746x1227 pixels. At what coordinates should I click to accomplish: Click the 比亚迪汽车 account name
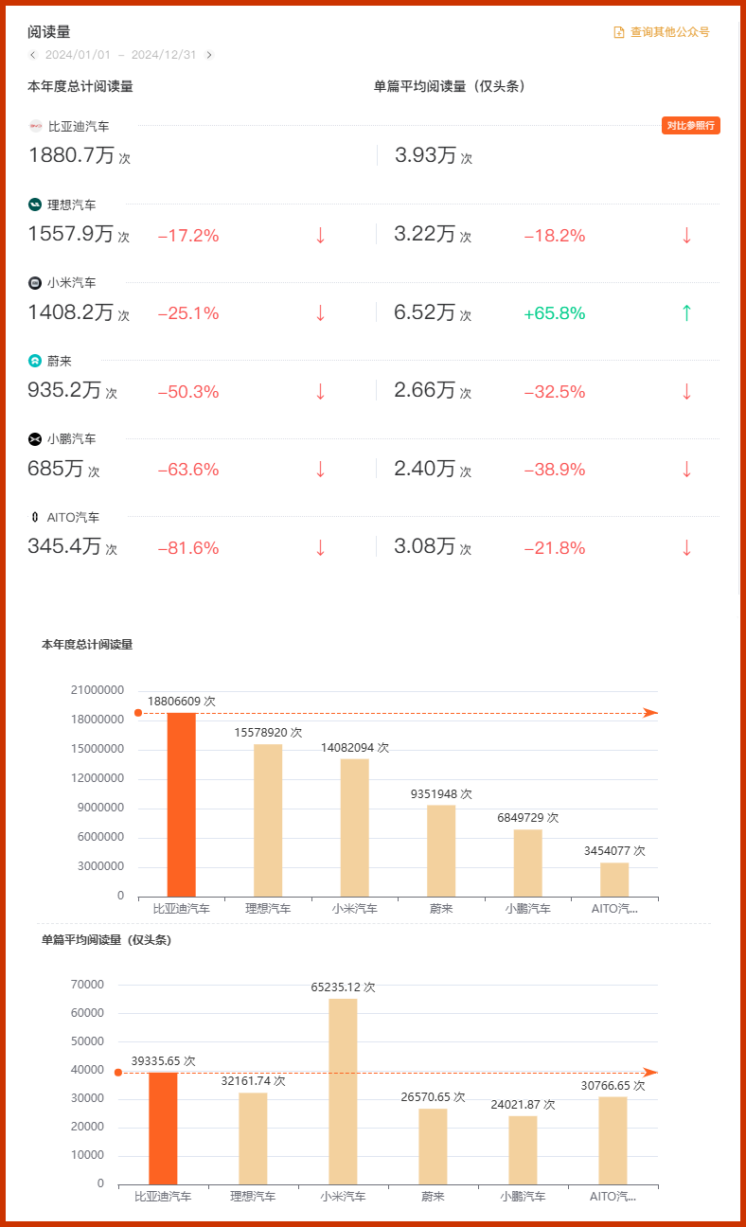[79, 126]
